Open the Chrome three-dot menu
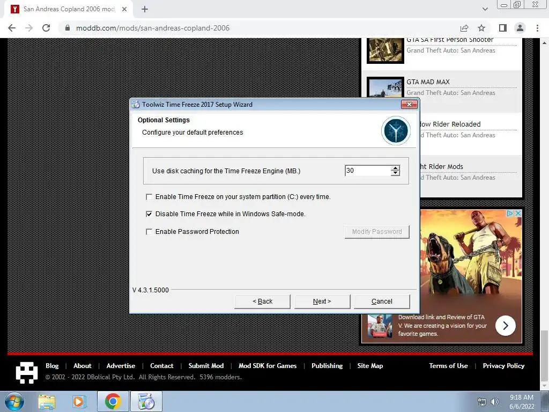 (537, 28)
